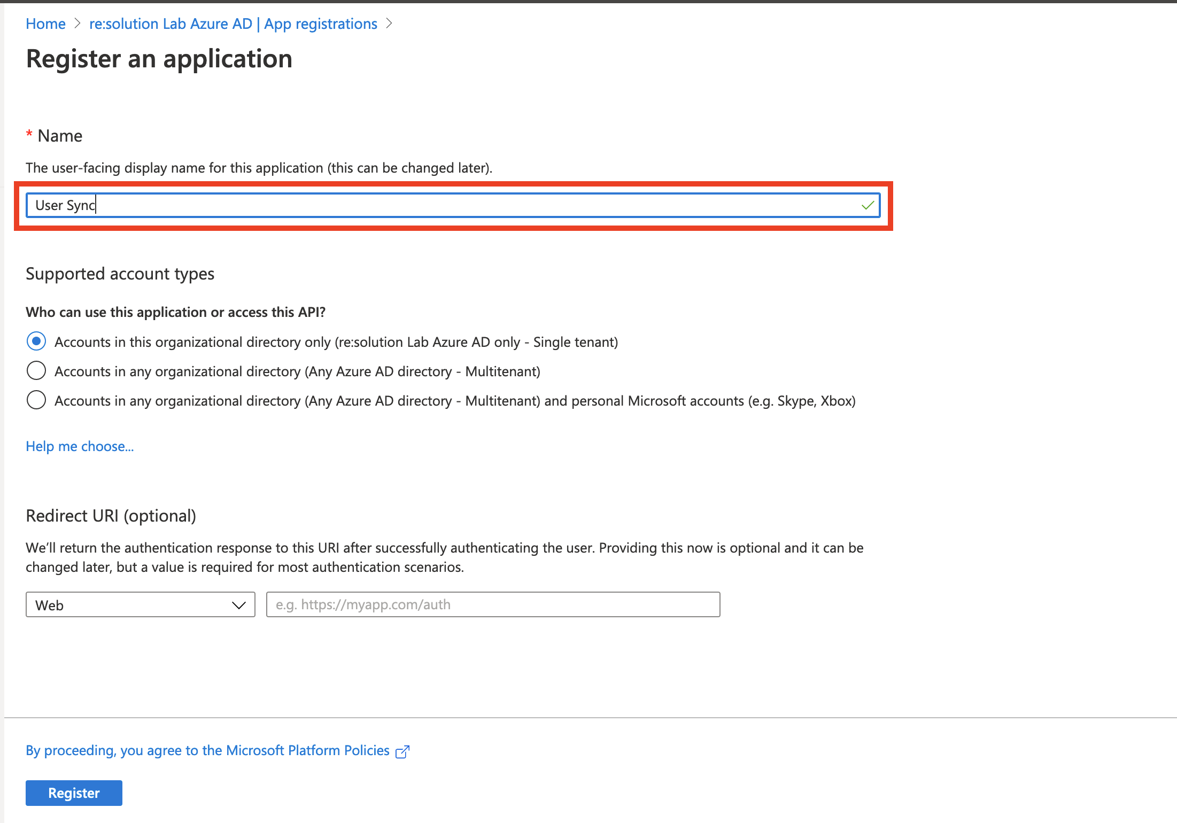Open re:solution Lab Azure AD App registrations breadcrumb
The width and height of the screenshot is (1177, 823).
click(x=233, y=24)
